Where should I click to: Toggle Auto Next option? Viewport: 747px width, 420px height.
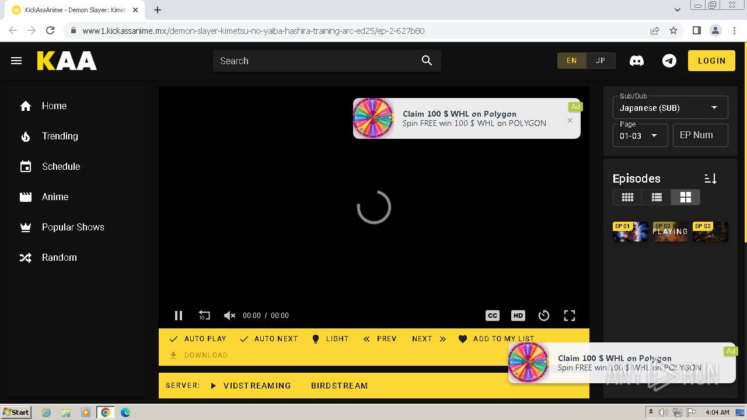pos(269,339)
